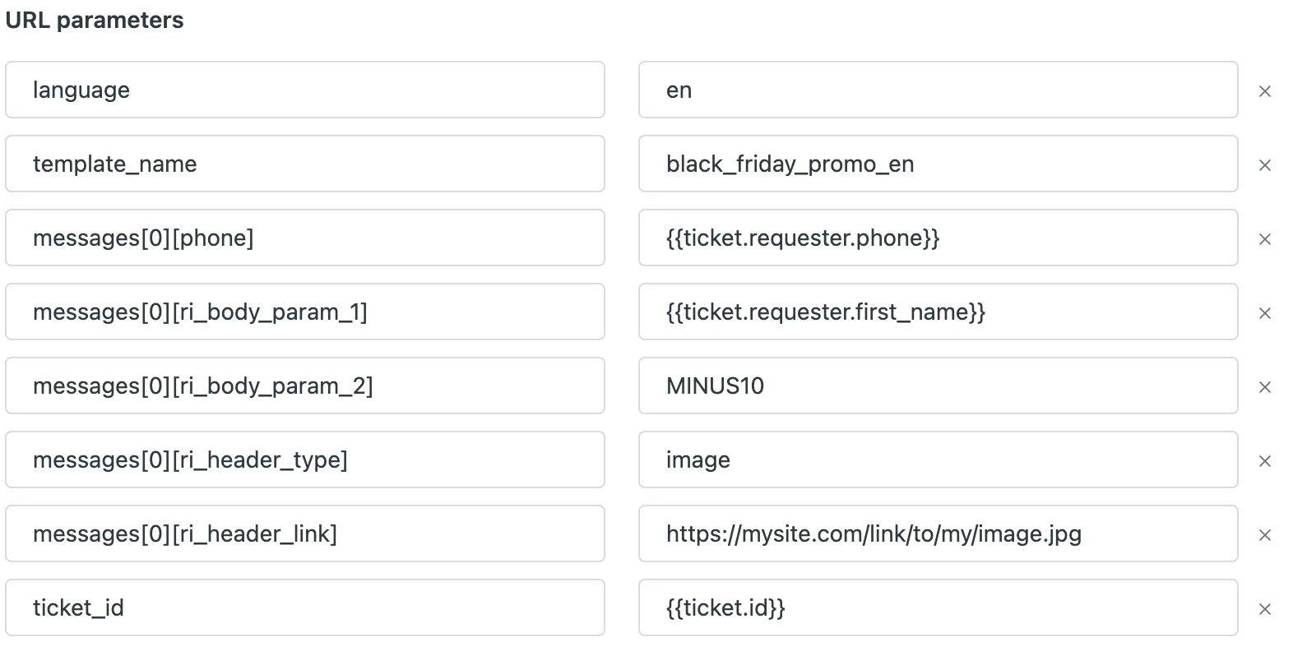This screenshot has width=1293, height=651.
Task: Edit the black_friday_promo_en value field
Action: click(938, 164)
